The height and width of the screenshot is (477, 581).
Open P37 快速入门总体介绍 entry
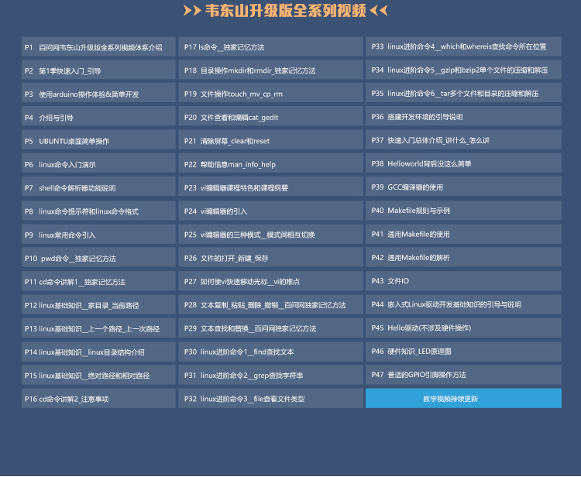(x=463, y=140)
